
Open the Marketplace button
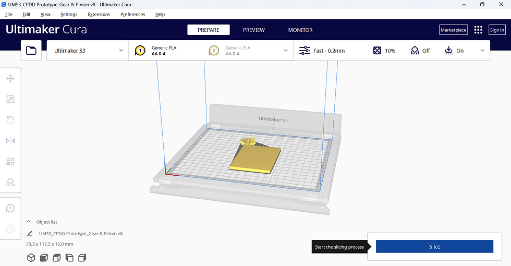tap(453, 30)
